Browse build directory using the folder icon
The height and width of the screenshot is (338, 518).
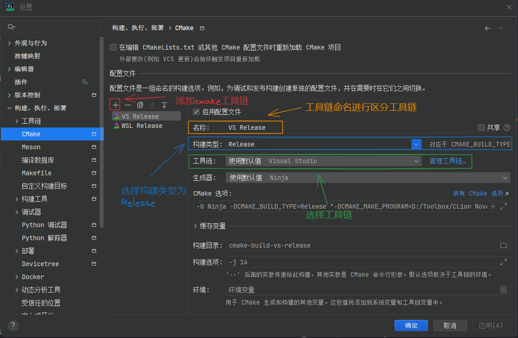[504, 245]
